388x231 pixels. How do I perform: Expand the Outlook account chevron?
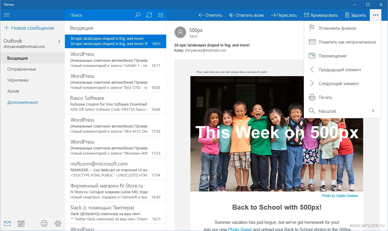tap(59, 42)
